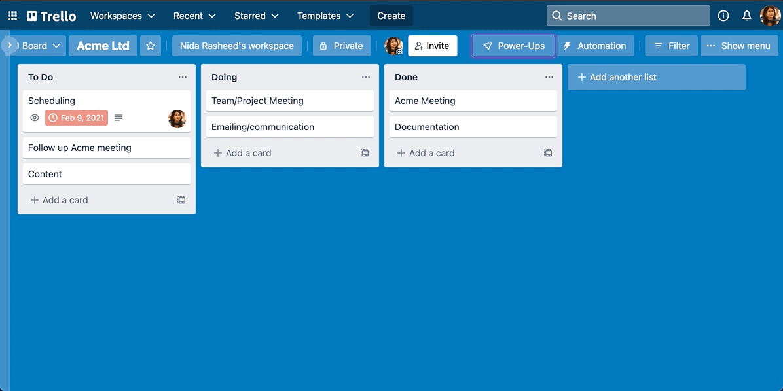Open the Templates dropdown
This screenshot has width=783, height=391.
(325, 16)
